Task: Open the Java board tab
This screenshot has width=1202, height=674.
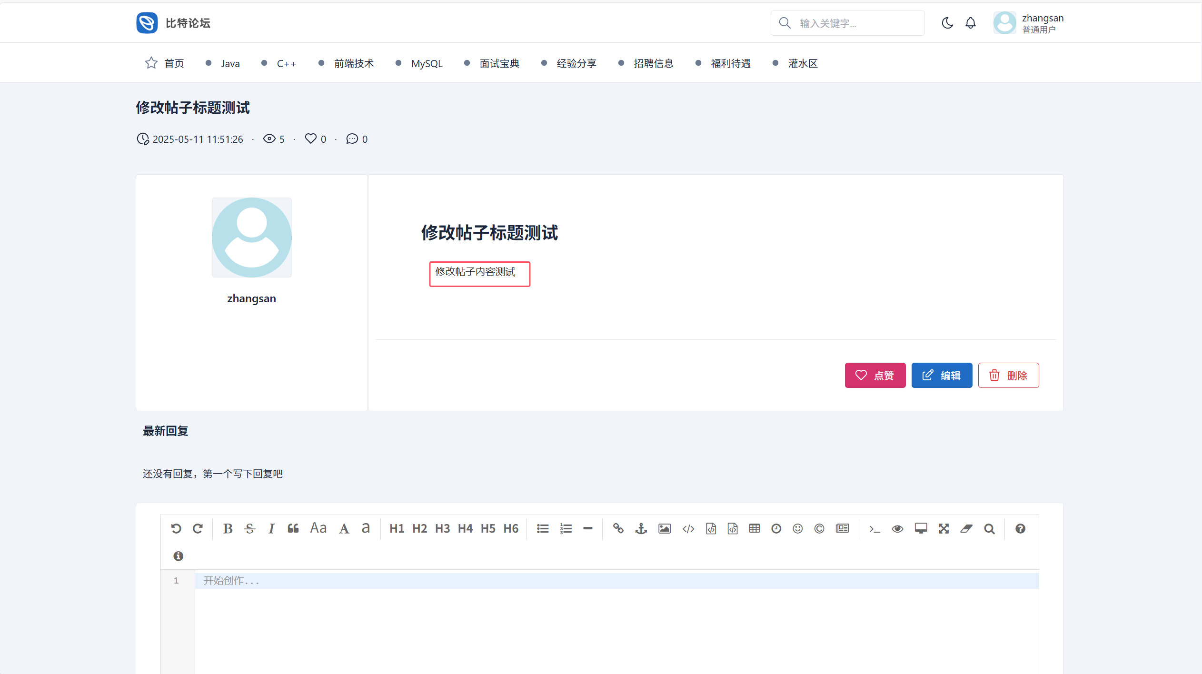Action: (230, 63)
